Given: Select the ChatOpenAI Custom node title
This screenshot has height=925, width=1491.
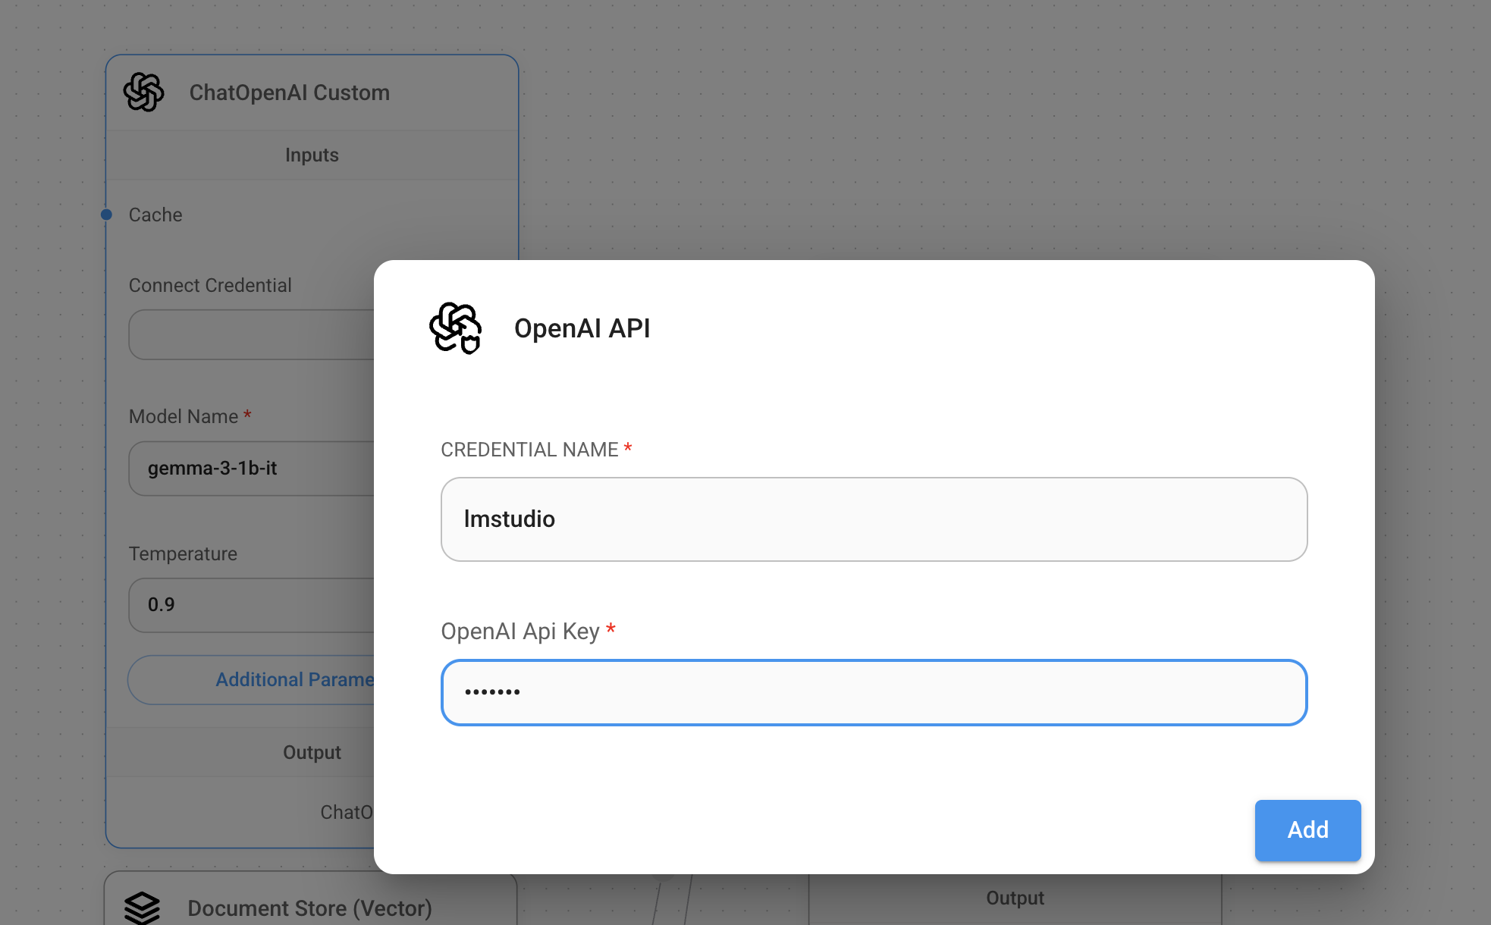Looking at the screenshot, I should 289,92.
